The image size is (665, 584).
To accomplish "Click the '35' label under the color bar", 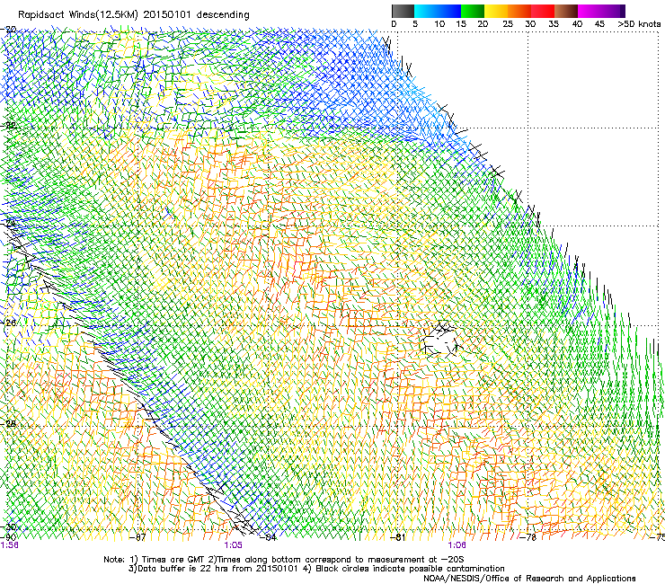I will pos(554,23).
